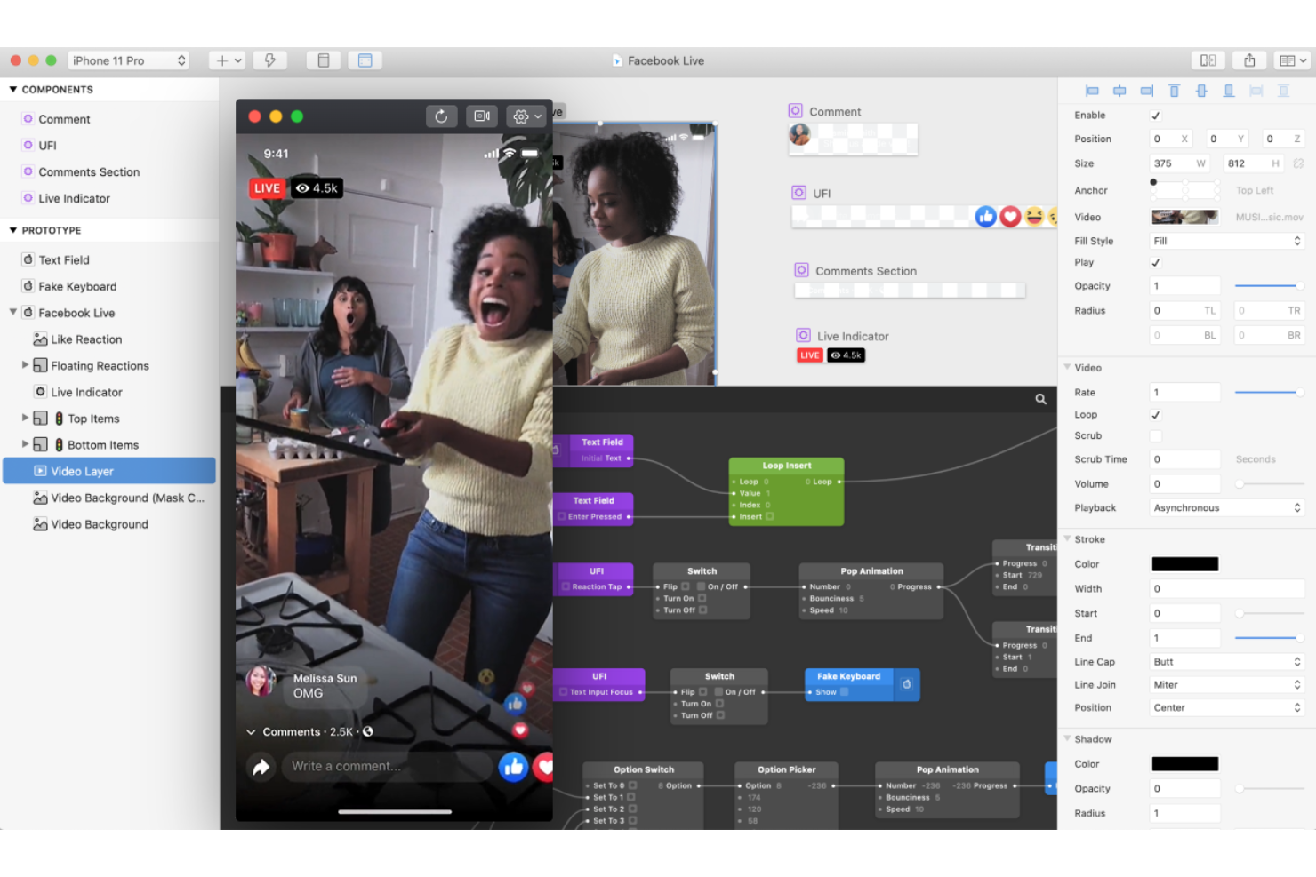
Task: Select the Text Field layer in the sidebar
Action: coord(108,260)
